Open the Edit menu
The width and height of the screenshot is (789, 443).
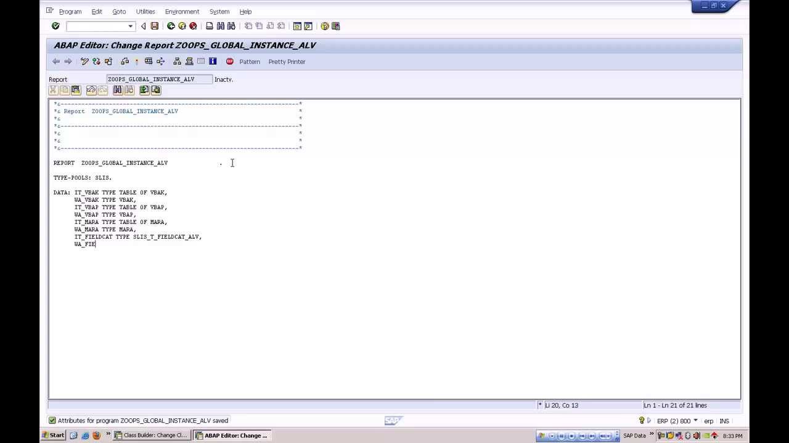(97, 12)
